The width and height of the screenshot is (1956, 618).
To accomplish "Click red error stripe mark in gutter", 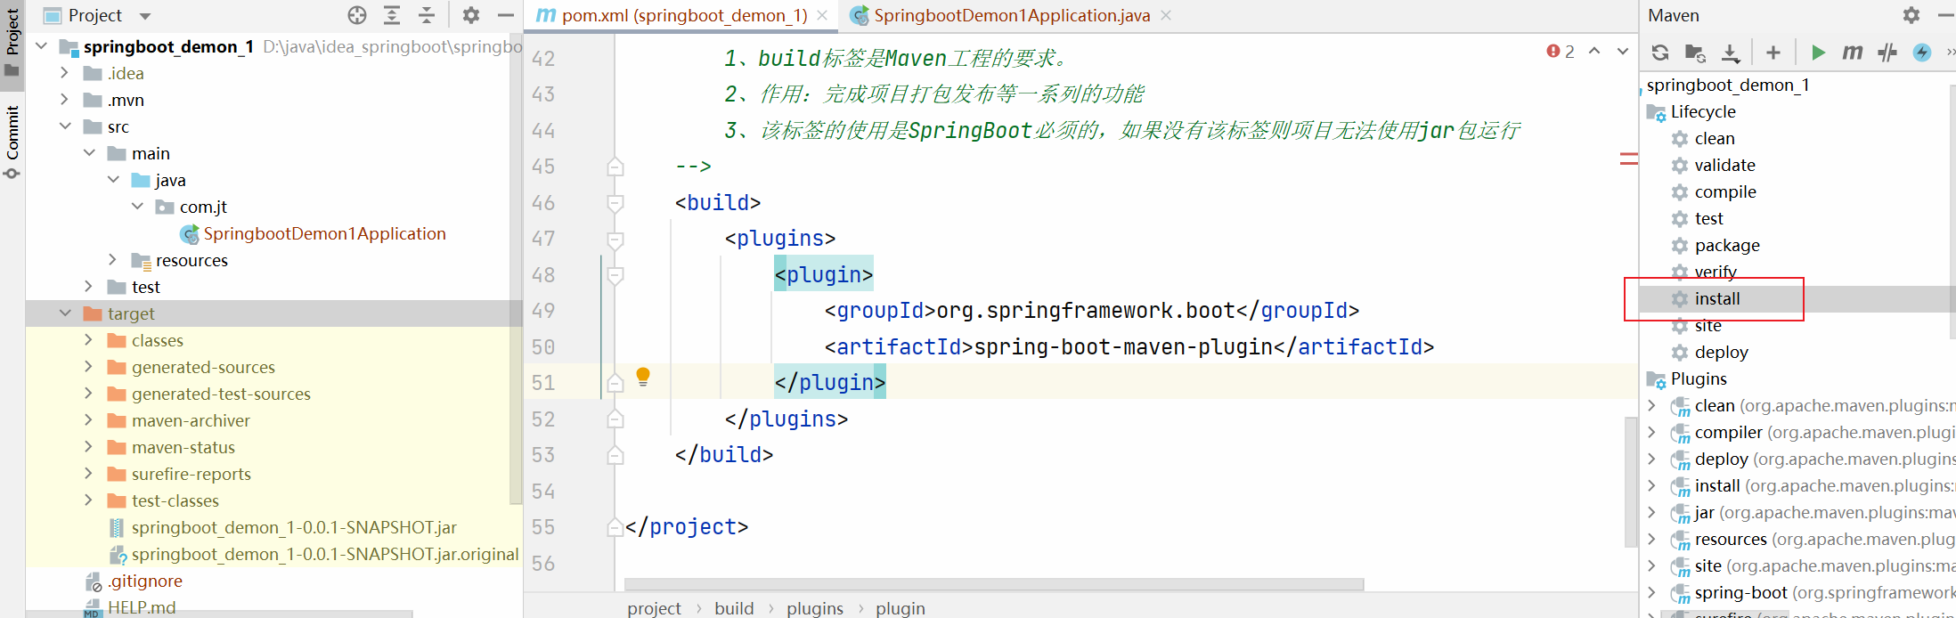I will [x=1629, y=159].
